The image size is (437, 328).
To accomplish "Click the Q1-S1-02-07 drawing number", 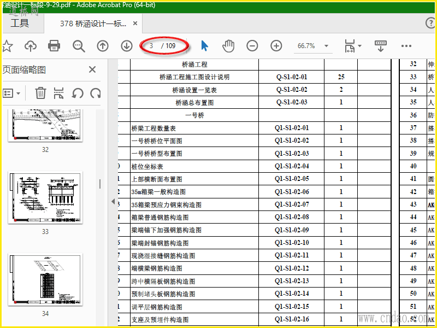I will [x=292, y=204].
